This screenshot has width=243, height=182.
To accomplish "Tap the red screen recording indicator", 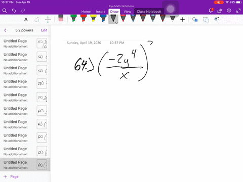I will click(219, 3).
